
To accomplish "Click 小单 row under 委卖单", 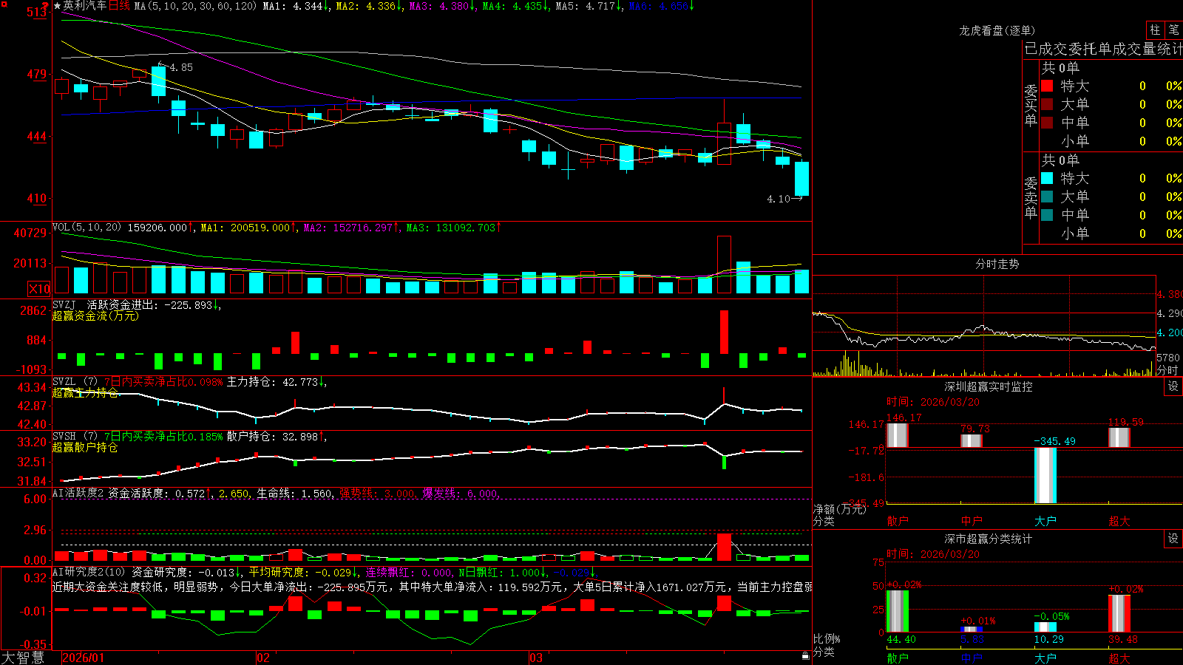I will coord(1111,233).
